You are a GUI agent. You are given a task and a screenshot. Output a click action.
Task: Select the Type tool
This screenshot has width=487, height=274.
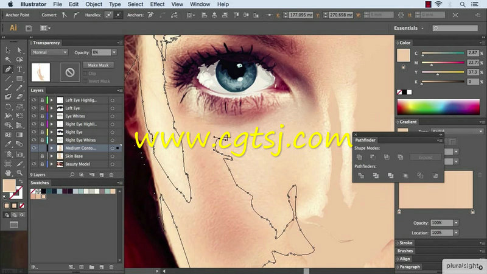[x=19, y=69]
